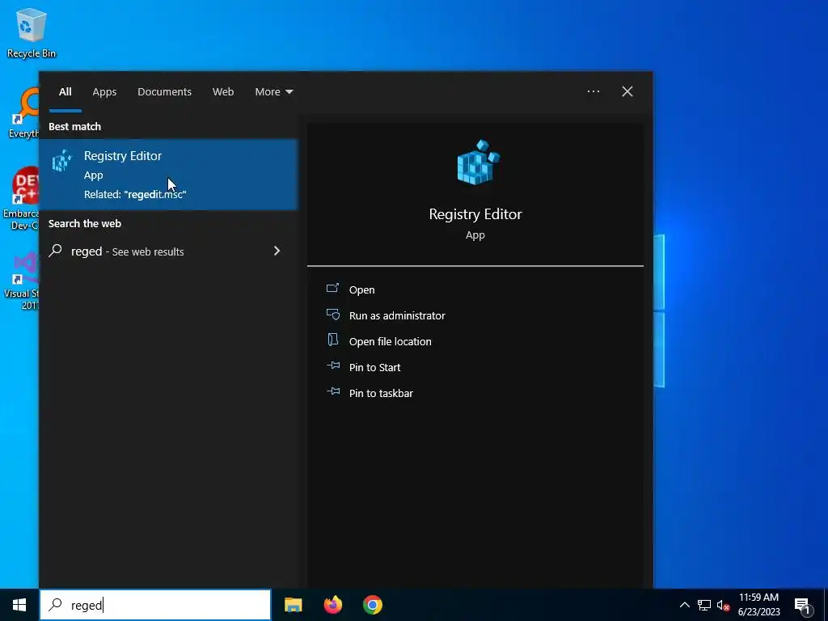
Task: Select the Everything desktop shortcut
Action: click(23, 113)
